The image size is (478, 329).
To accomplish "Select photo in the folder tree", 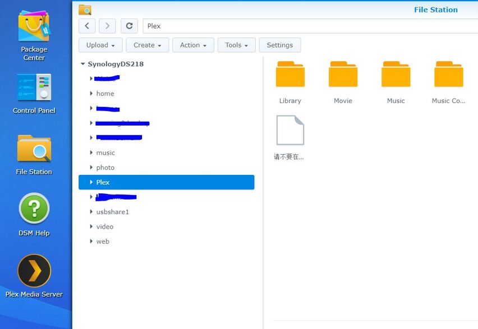I will point(105,168).
